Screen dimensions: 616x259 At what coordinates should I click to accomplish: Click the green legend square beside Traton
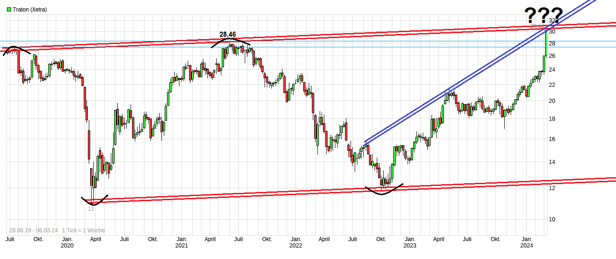click(x=9, y=10)
